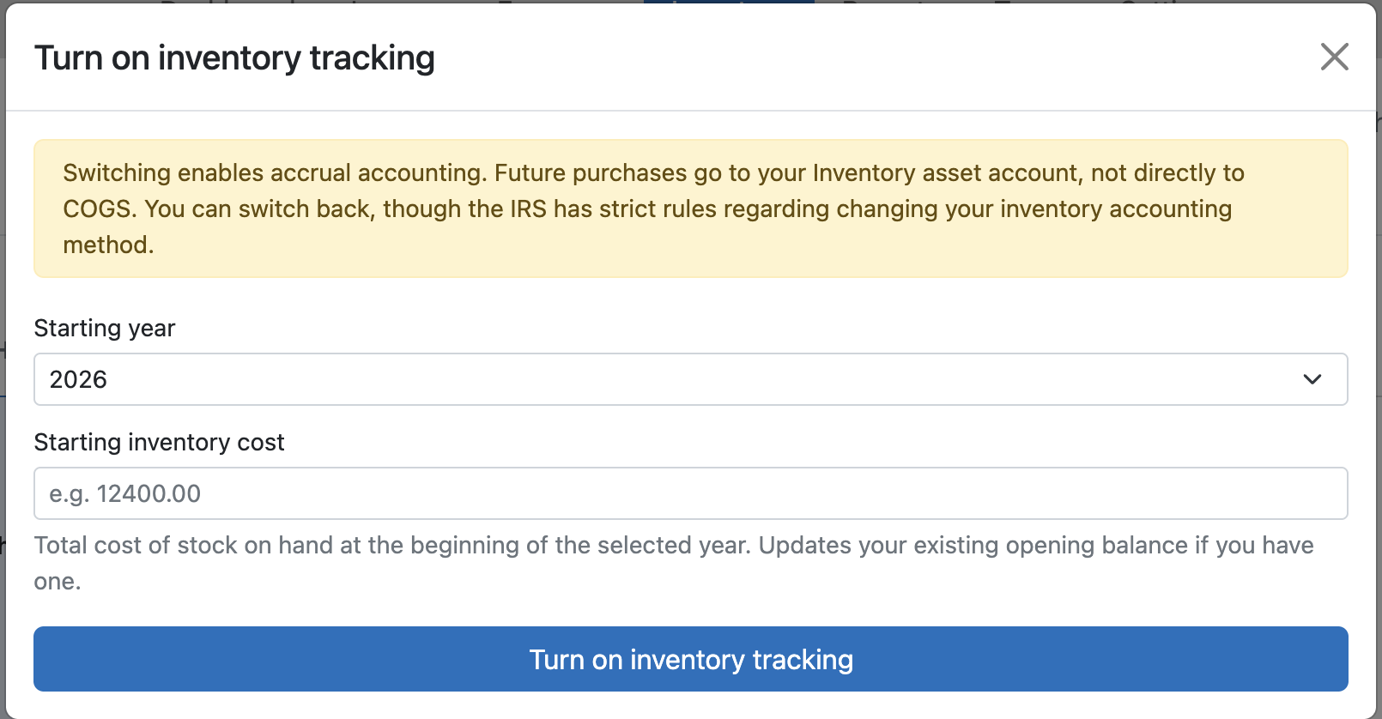Click the highlighted blue tab behind the dialog
This screenshot has height=719, width=1382.
click(729, 2)
